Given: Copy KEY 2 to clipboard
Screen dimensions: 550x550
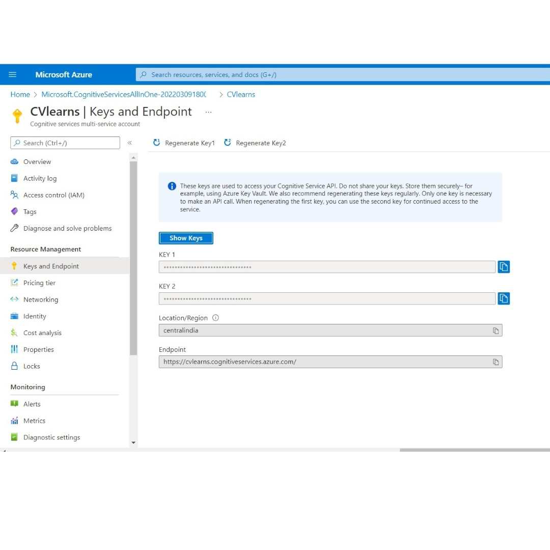Looking at the screenshot, I should [x=503, y=298].
